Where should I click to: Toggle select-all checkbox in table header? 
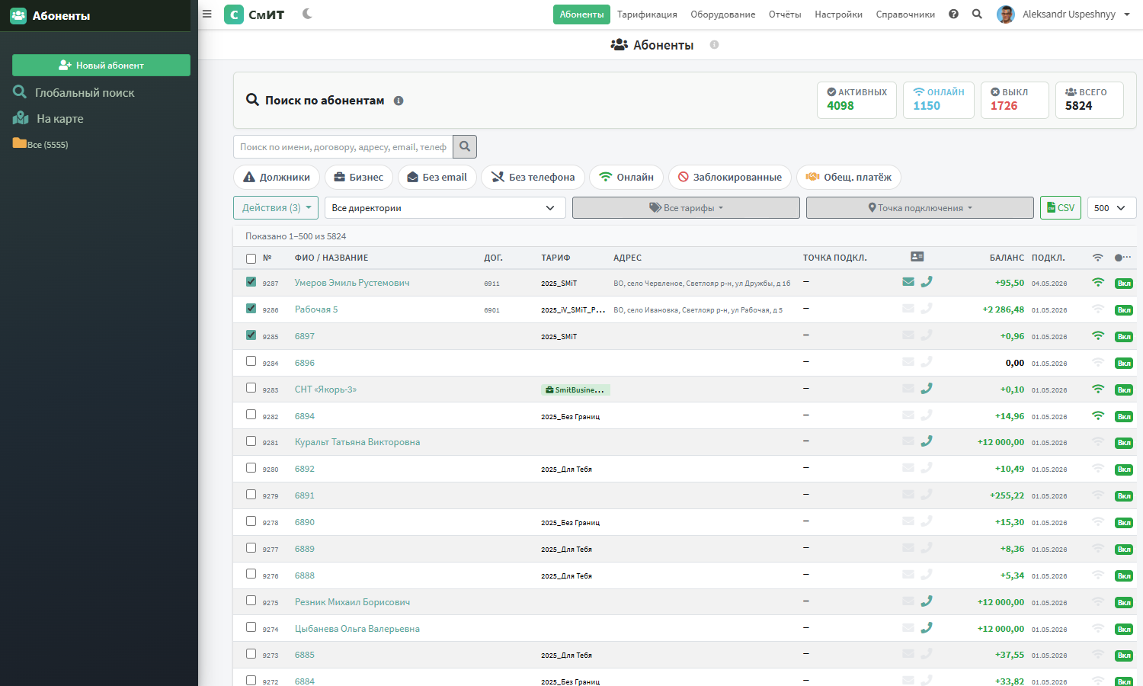pos(251,258)
